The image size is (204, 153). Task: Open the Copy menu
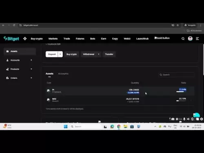(x=115, y=39)
